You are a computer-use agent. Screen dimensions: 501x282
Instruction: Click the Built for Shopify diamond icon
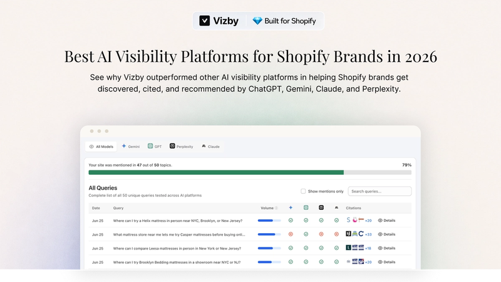[257, 21]
